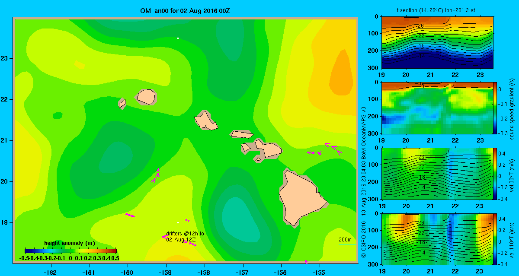Image resolution: width=519 pixels, height=276 pixels.
Task: Click longitude label -159 on the map axis
Action: 166,272
